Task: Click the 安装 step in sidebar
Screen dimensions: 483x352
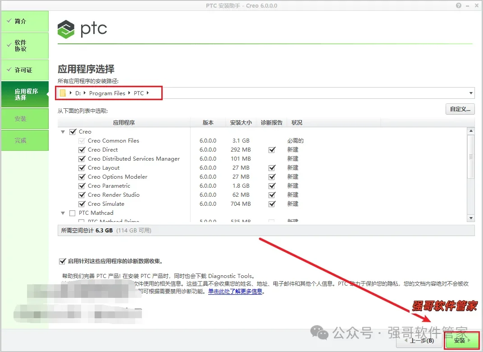Action: [25, 119]
